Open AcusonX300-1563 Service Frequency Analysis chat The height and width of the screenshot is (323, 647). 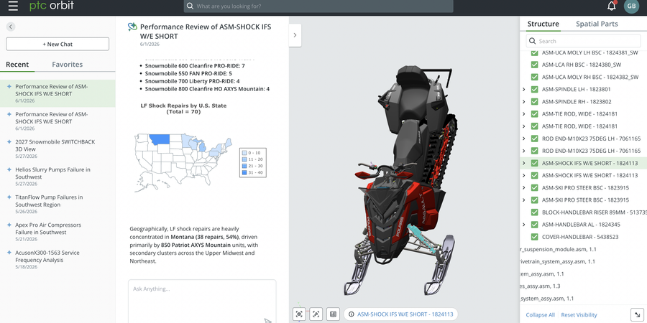point(58,260)
